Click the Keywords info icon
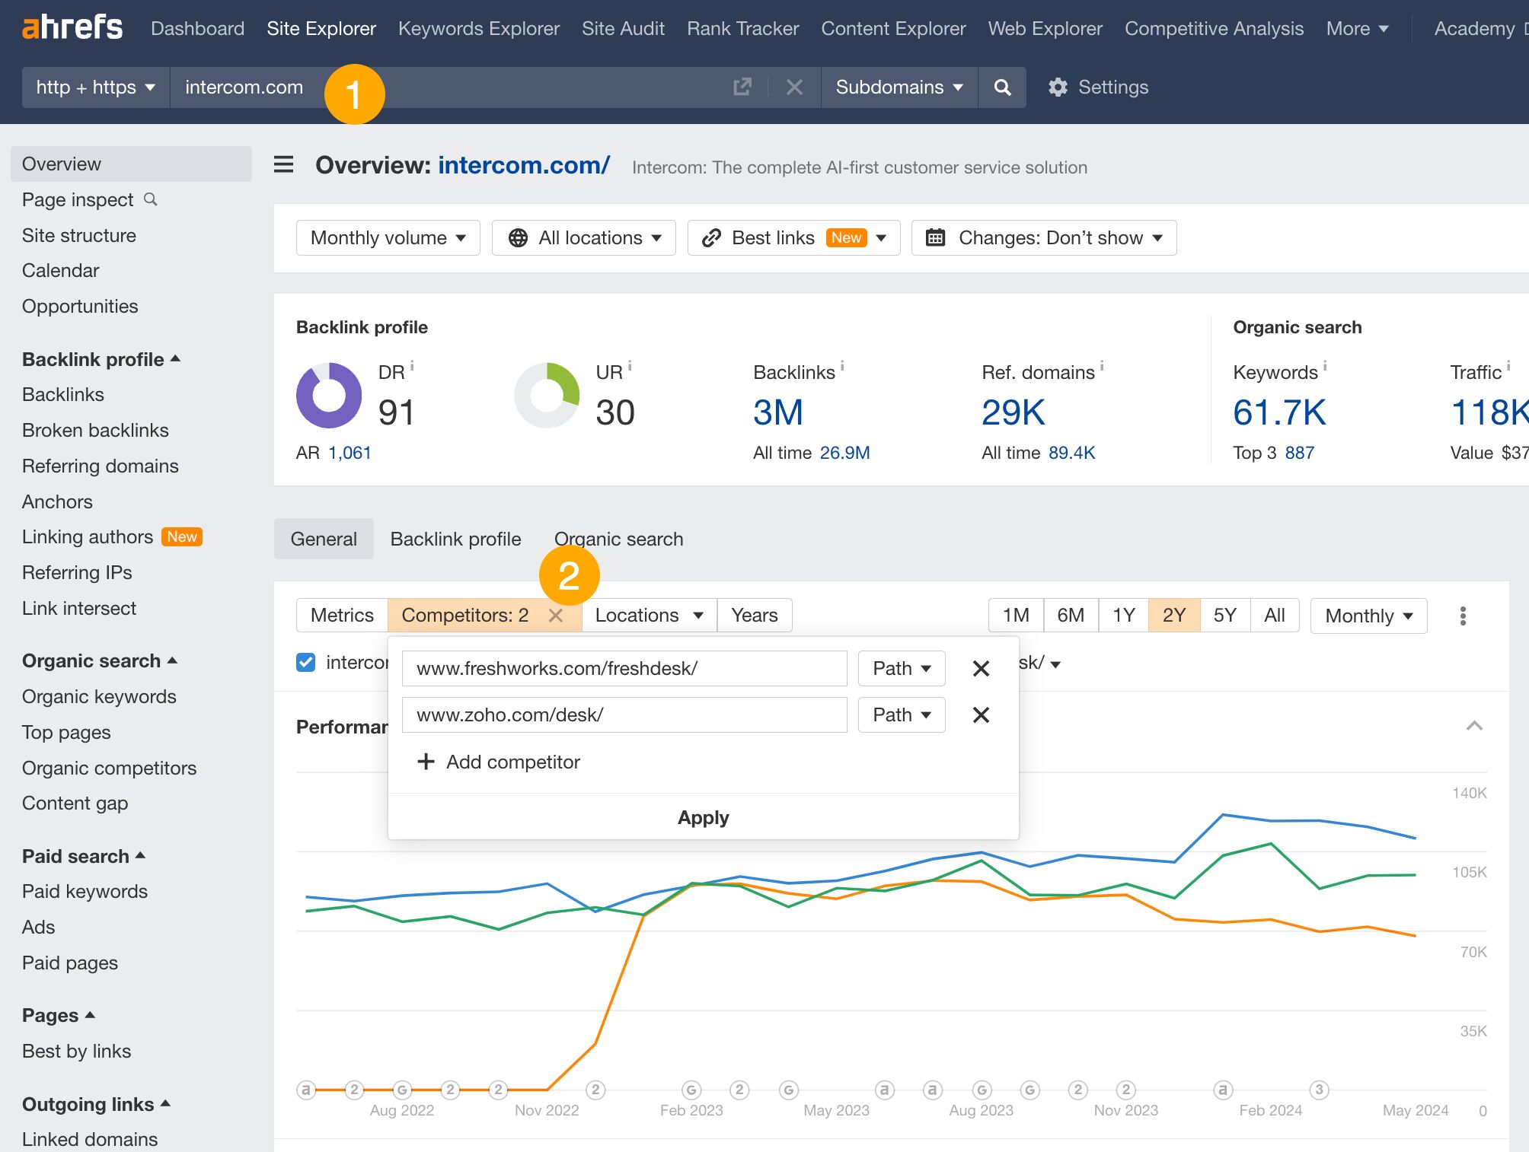1529x1152 pixels. click(1325, 365)
